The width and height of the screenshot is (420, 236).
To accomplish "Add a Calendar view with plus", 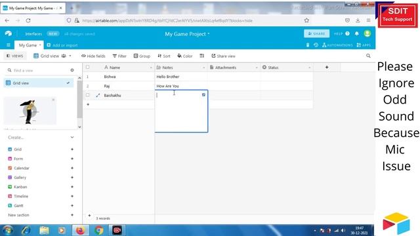I will (72, 168).
